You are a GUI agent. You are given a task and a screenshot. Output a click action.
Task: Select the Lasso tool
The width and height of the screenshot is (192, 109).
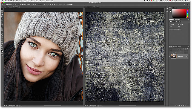2,13
